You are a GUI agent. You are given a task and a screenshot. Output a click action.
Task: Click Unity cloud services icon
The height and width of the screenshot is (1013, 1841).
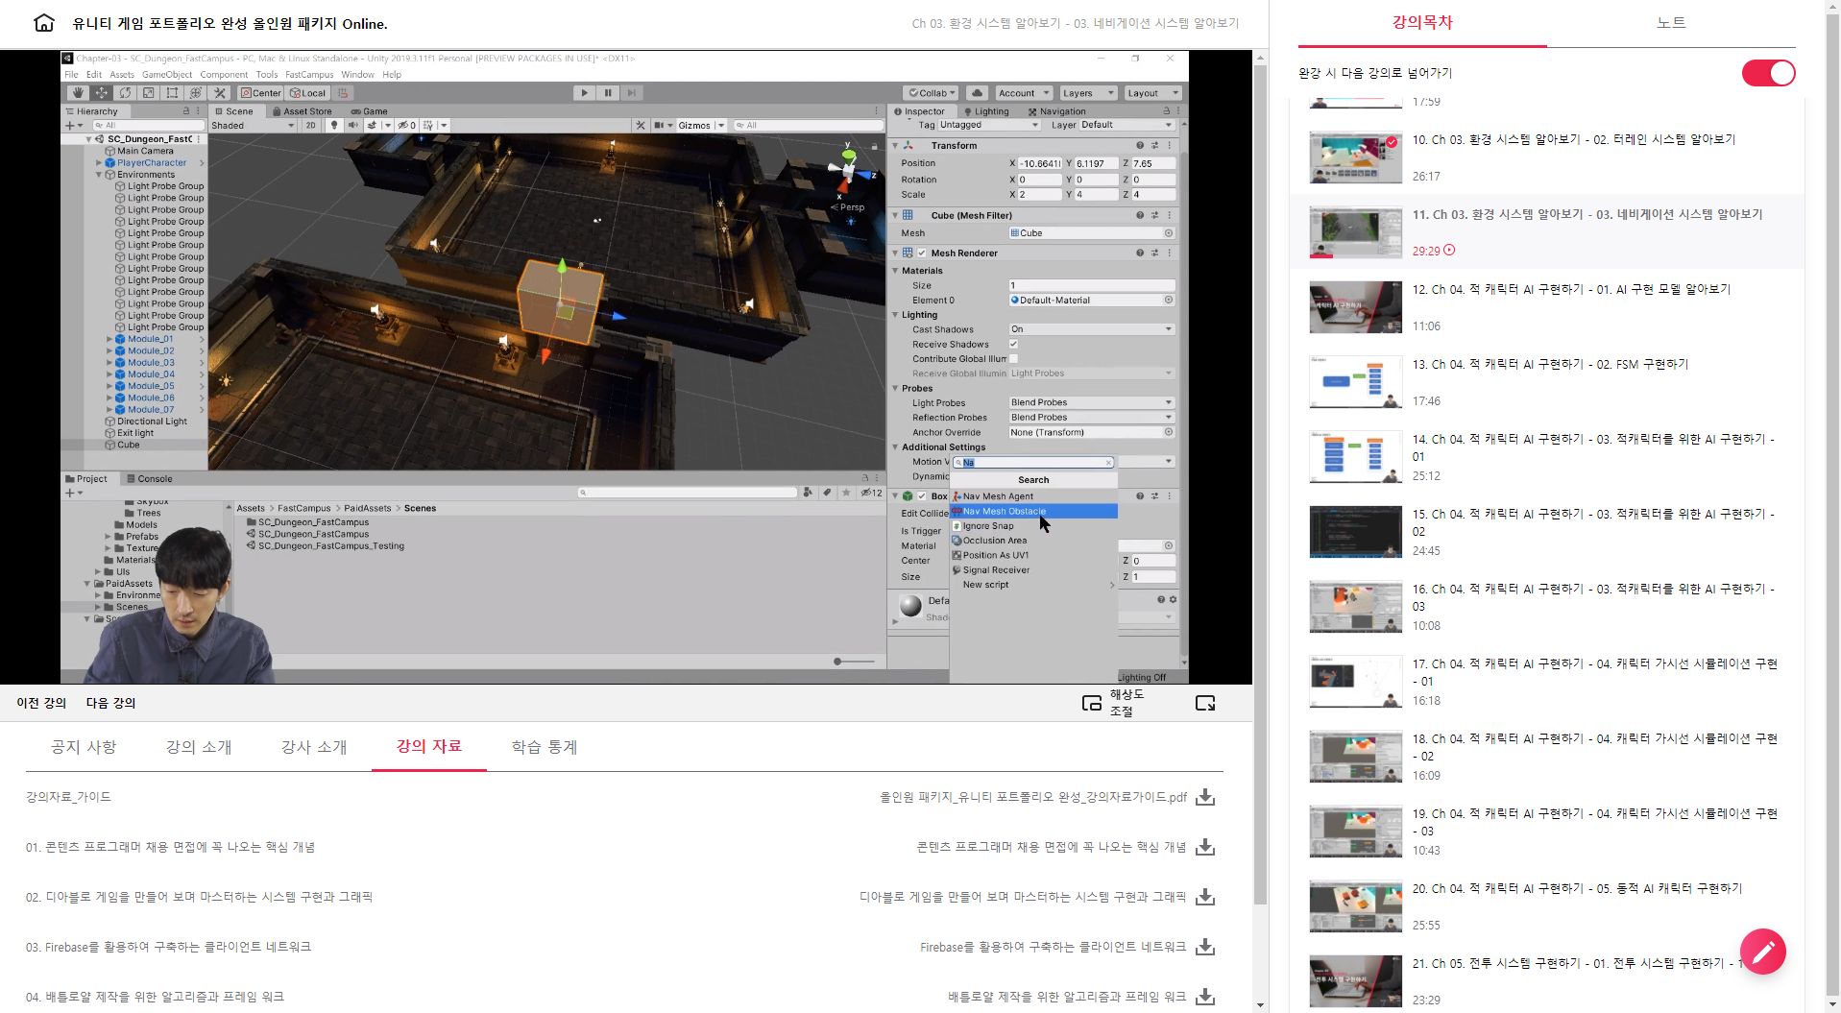pyautogui.click(x=977, y=93)
